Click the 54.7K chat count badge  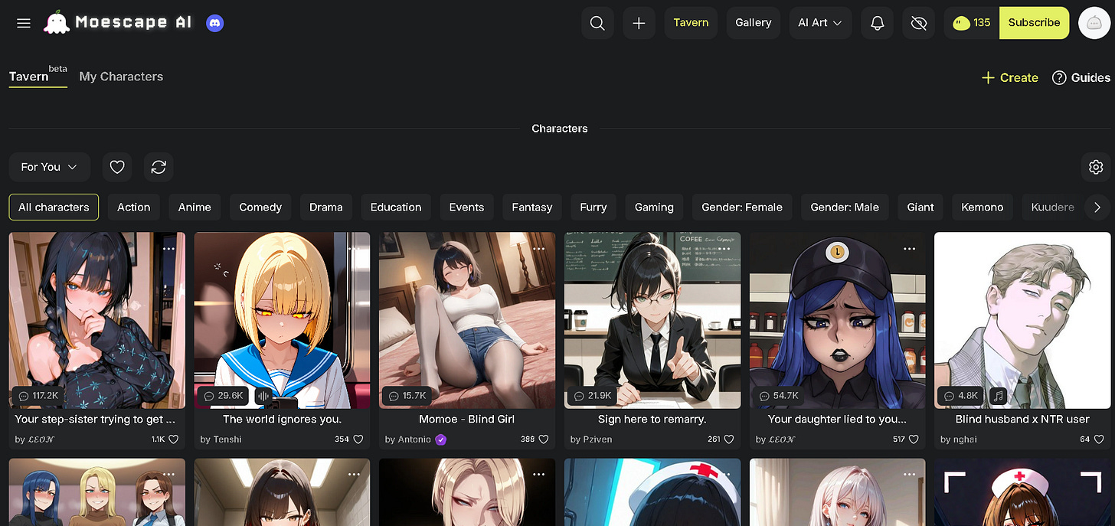(779, 396)
